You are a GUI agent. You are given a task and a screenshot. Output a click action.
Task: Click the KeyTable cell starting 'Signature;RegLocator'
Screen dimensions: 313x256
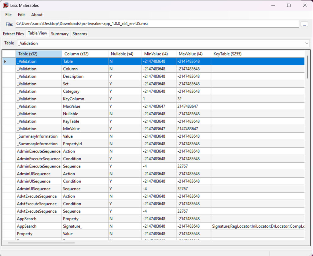tap(258, 226)
